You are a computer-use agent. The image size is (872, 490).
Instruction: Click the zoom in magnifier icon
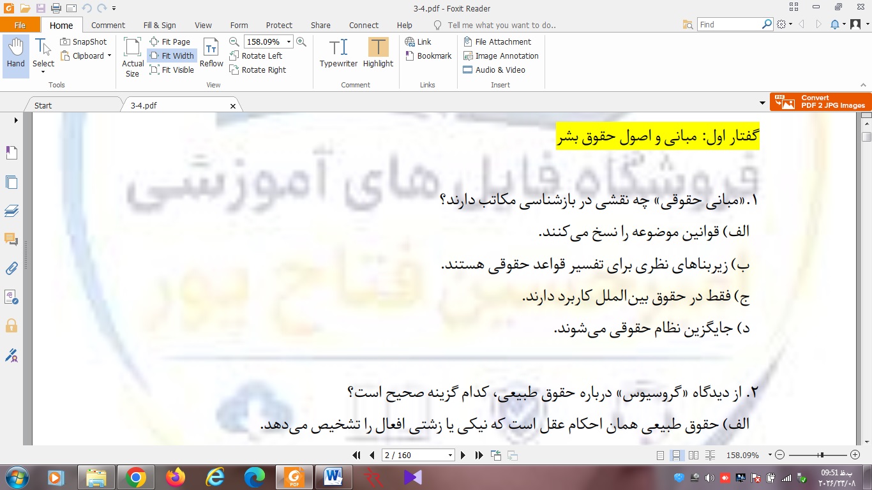point(301,41)
